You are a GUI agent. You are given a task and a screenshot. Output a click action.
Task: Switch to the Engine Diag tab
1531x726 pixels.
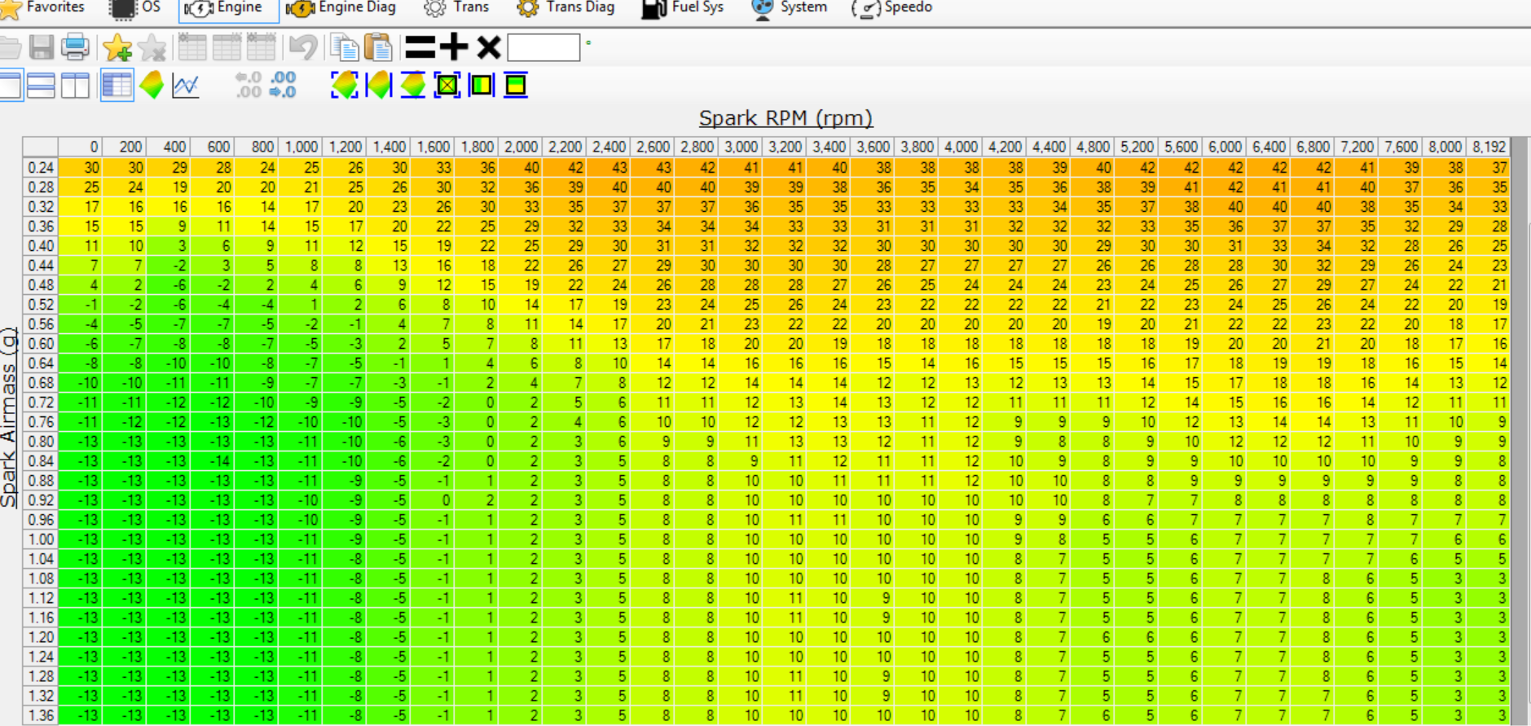click(341, 8)
